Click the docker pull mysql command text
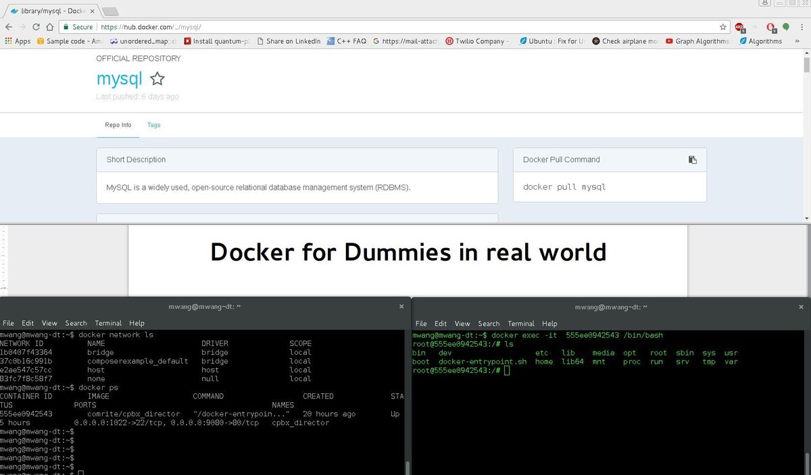The width and height of the screenshot is (811, 475). point(564,186)
